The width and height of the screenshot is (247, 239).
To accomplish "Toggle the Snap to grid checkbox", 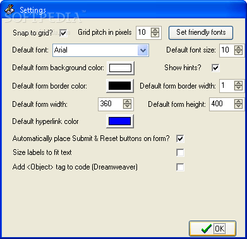I will tap(63, 33).
